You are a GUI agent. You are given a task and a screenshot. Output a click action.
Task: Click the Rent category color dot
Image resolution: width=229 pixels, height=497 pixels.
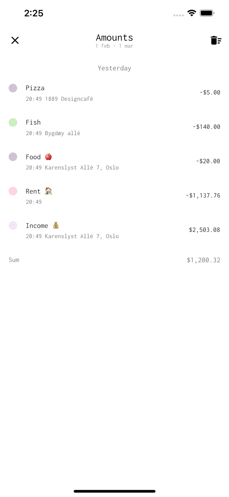(13, 191)
